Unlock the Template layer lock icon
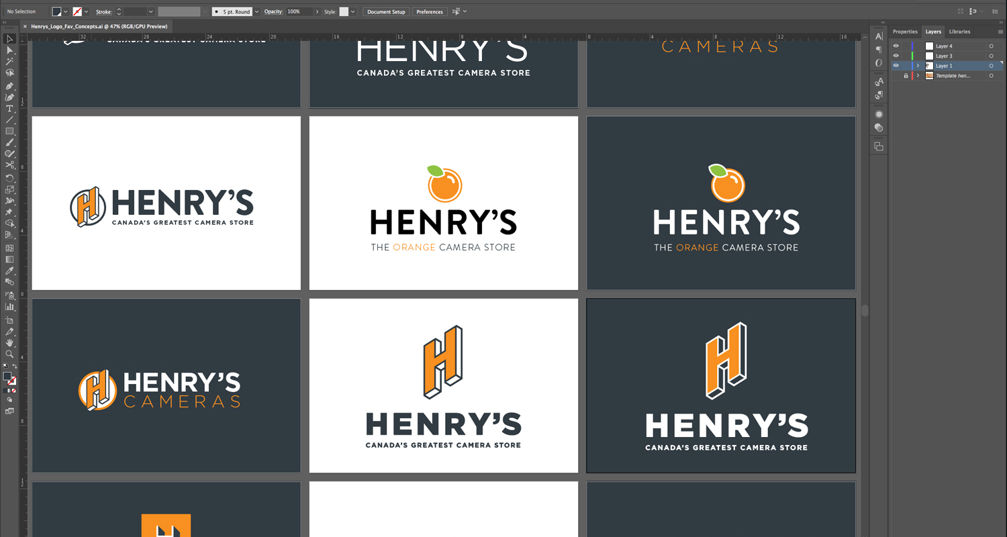Image resolution: width=1007 pixels, height=537 pixels. tap(906, 76)
